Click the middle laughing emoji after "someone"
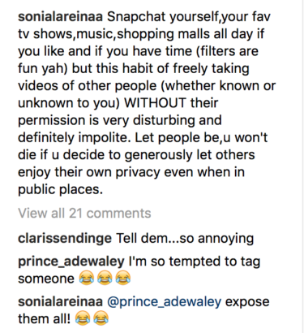This screenshot has height=333, width=304. point(105,279)
